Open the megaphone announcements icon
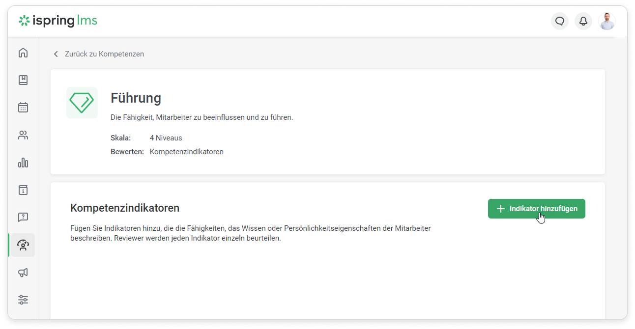635x329 pixels. coord(23,273)
